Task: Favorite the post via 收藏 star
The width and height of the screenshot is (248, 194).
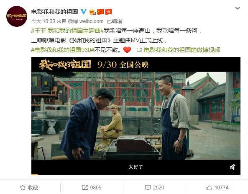Action: click(29, 188)
